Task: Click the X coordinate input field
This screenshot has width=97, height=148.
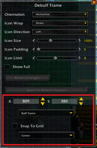Action: pos(26,101)
